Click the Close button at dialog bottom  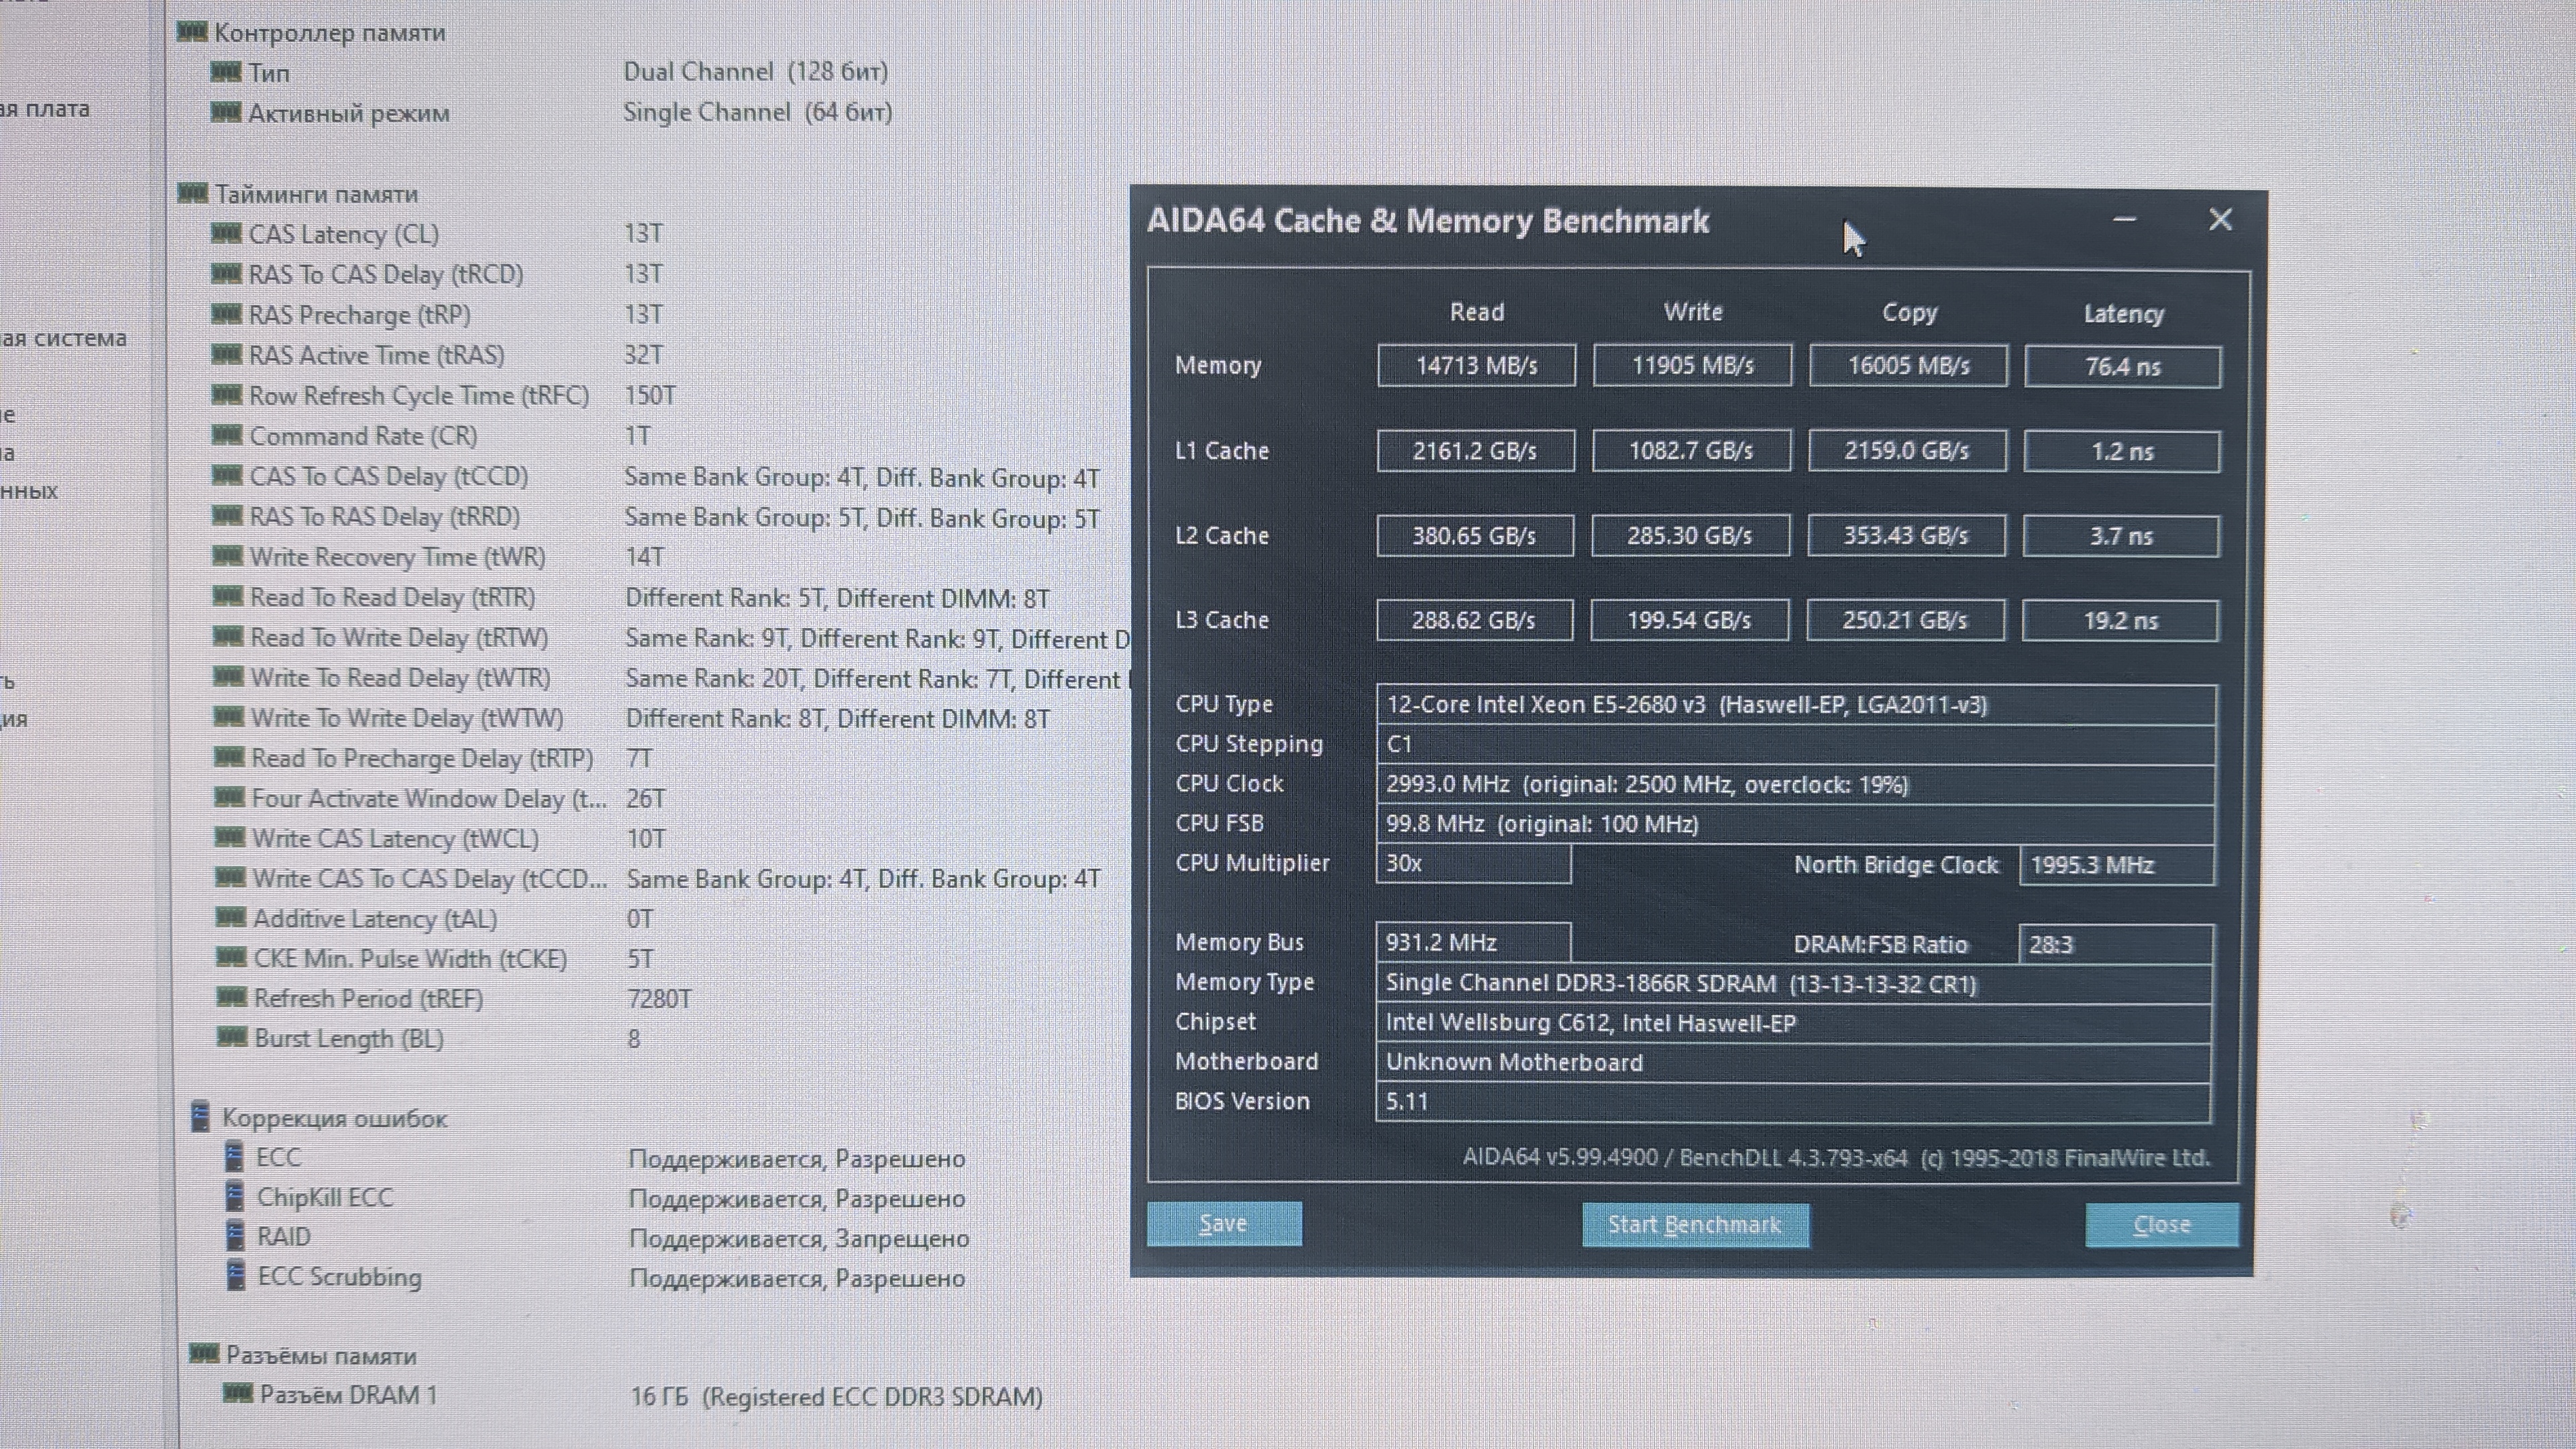click(2161, 1225)
